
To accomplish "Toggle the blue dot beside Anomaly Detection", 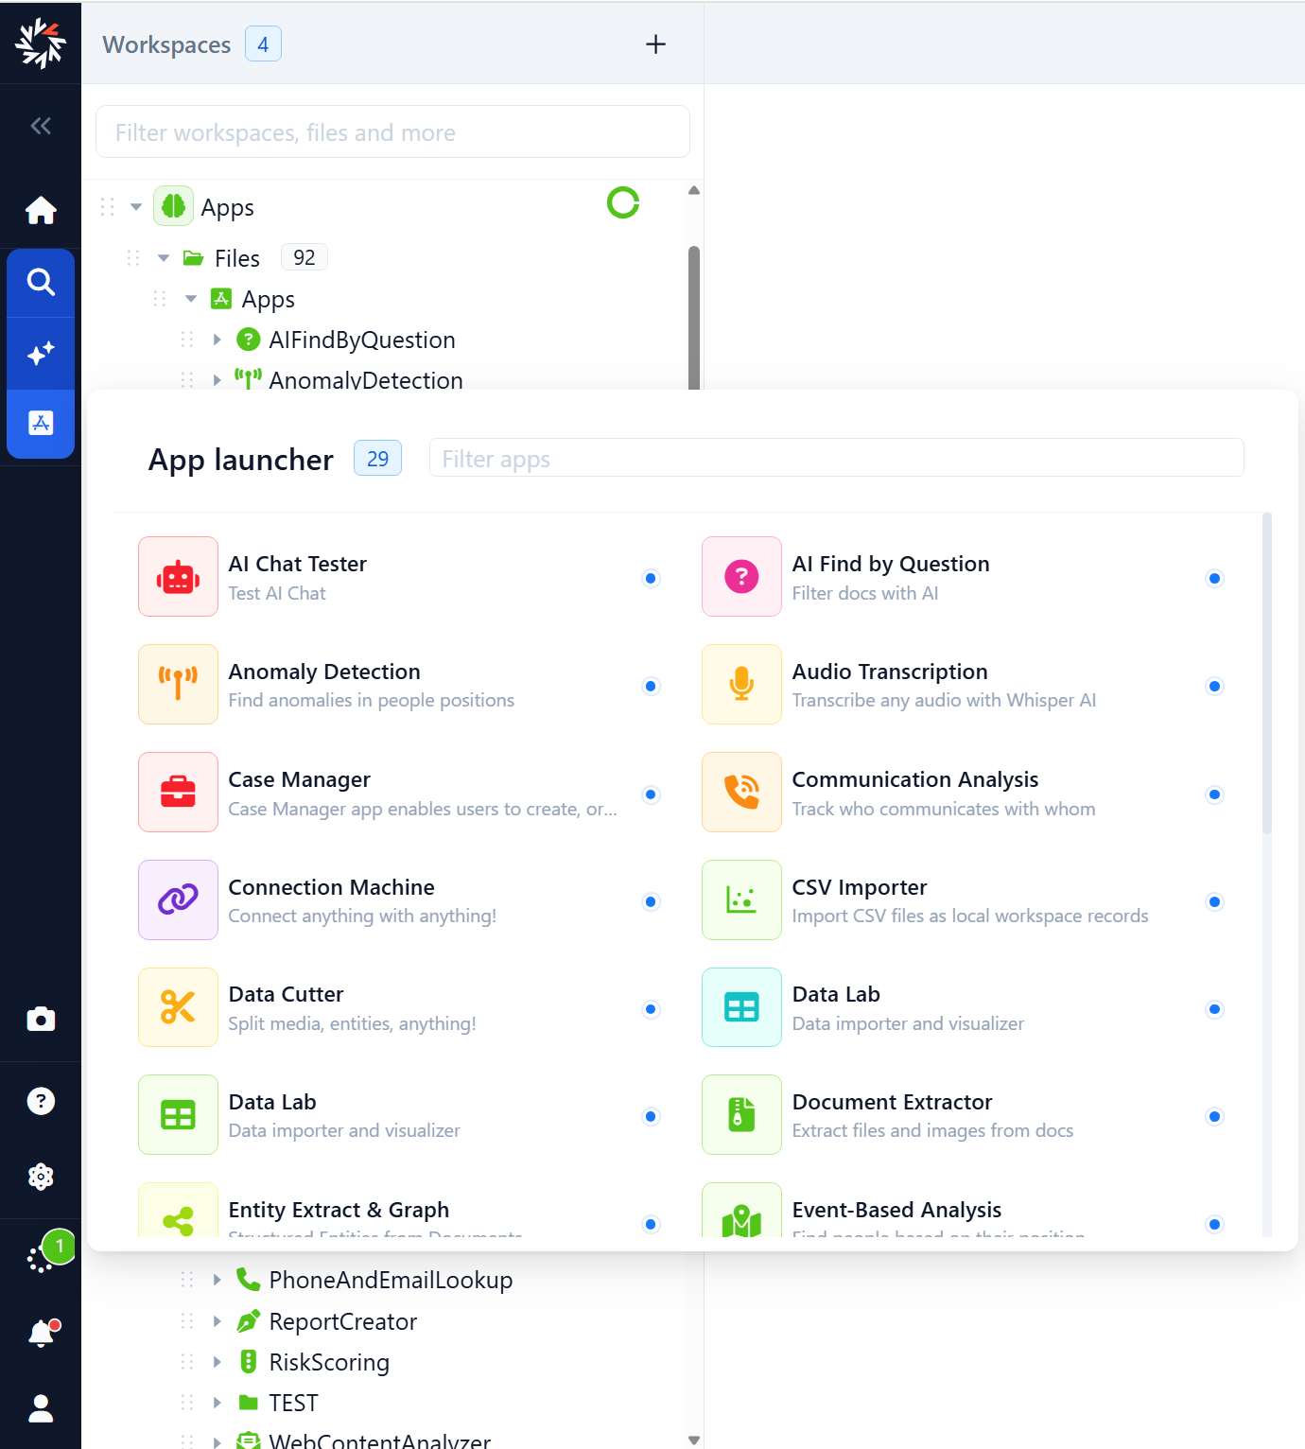I will tap(651, 686).
